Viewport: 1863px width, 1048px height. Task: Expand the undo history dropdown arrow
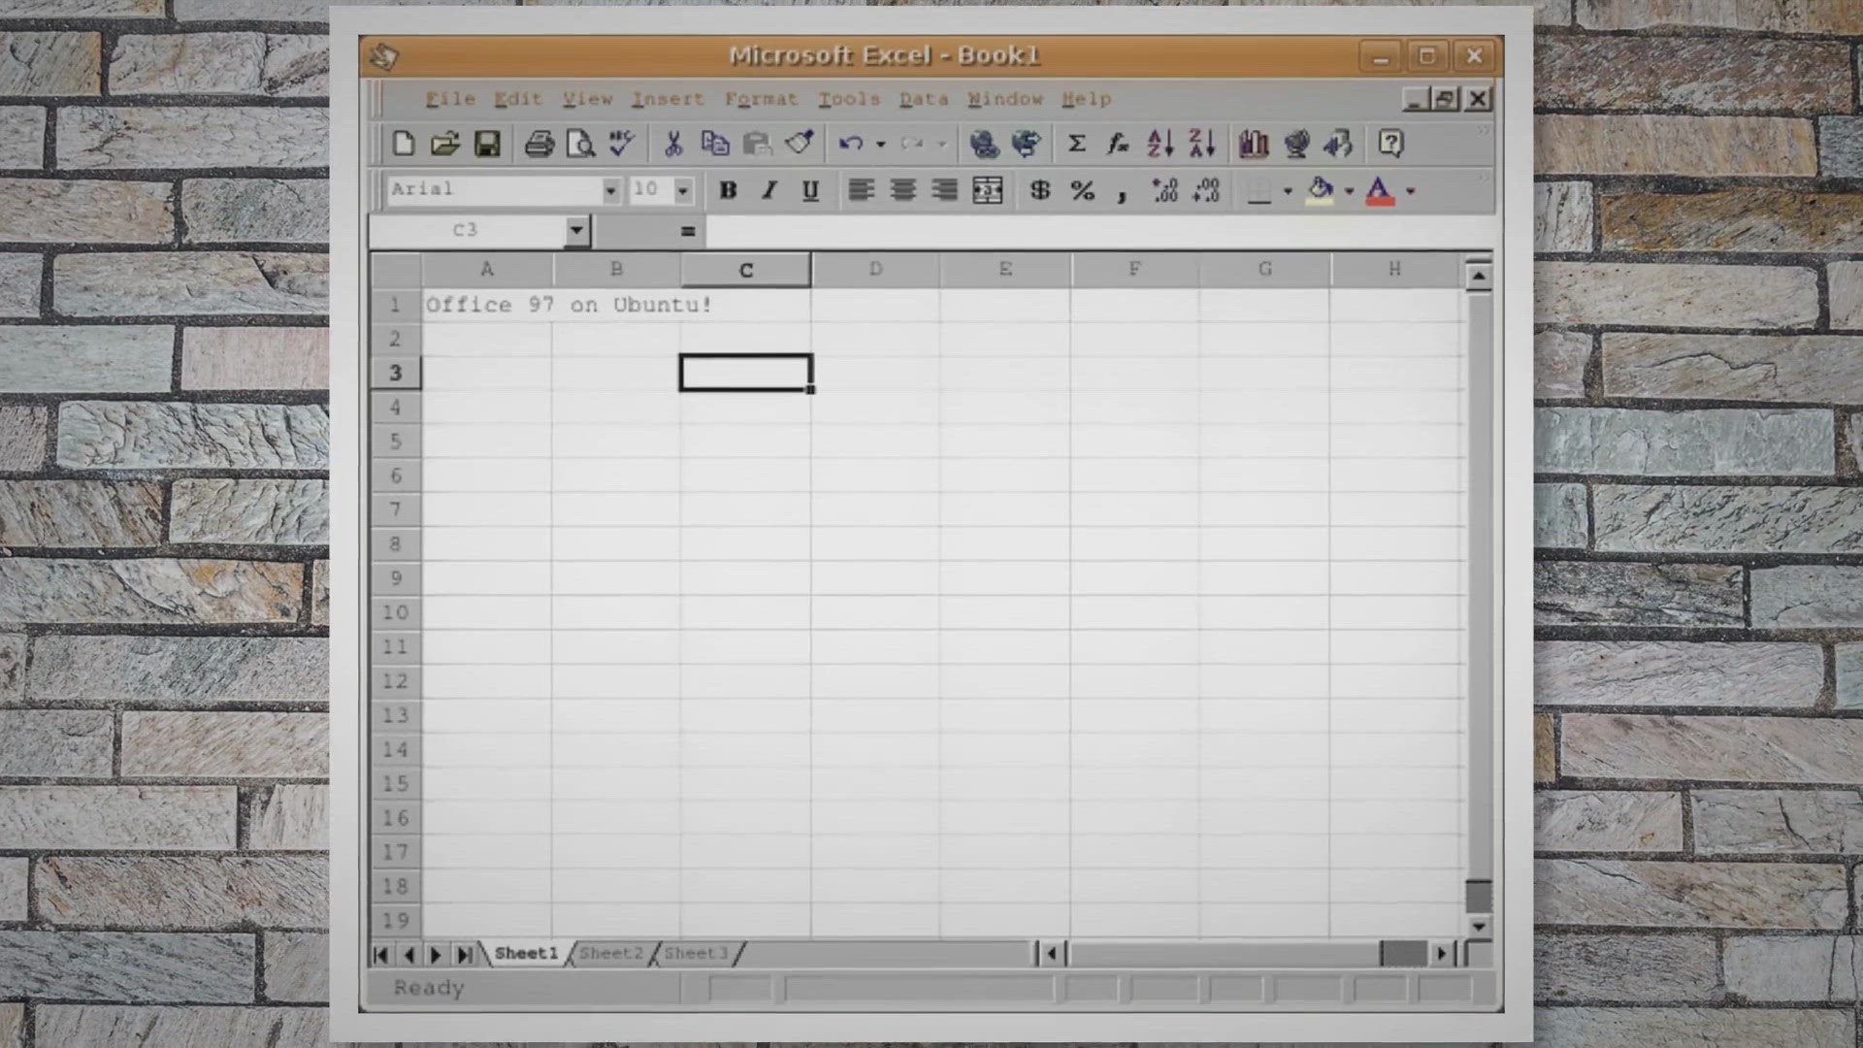coord(880,144)
